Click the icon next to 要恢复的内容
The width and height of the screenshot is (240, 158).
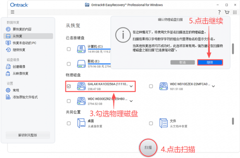(x=8, y=29)
